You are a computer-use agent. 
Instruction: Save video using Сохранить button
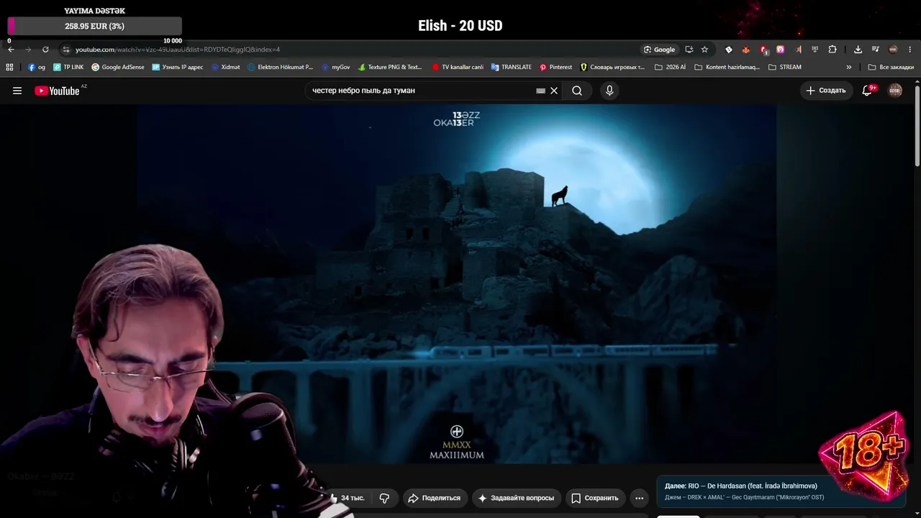(595, 498)
